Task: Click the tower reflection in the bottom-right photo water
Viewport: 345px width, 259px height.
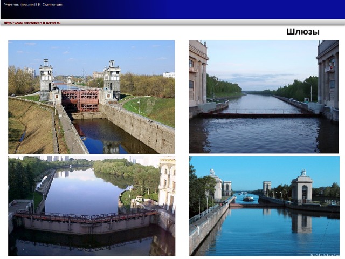Action: pos(302,221)
